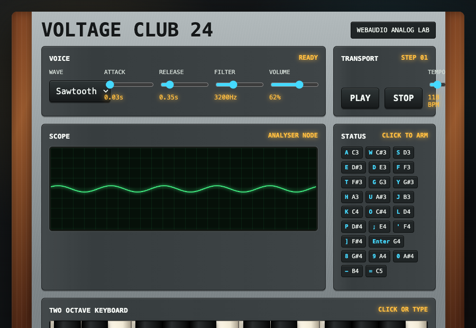Trigger the G G3 key chip
The image size is (476, 328).
click(379, 182)
